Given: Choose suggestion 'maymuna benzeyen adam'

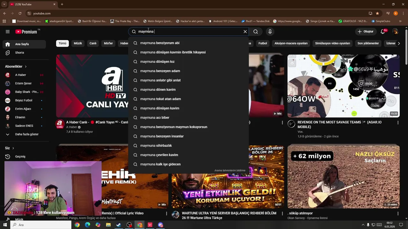Looking at the screenshot, I should [188, 71].
